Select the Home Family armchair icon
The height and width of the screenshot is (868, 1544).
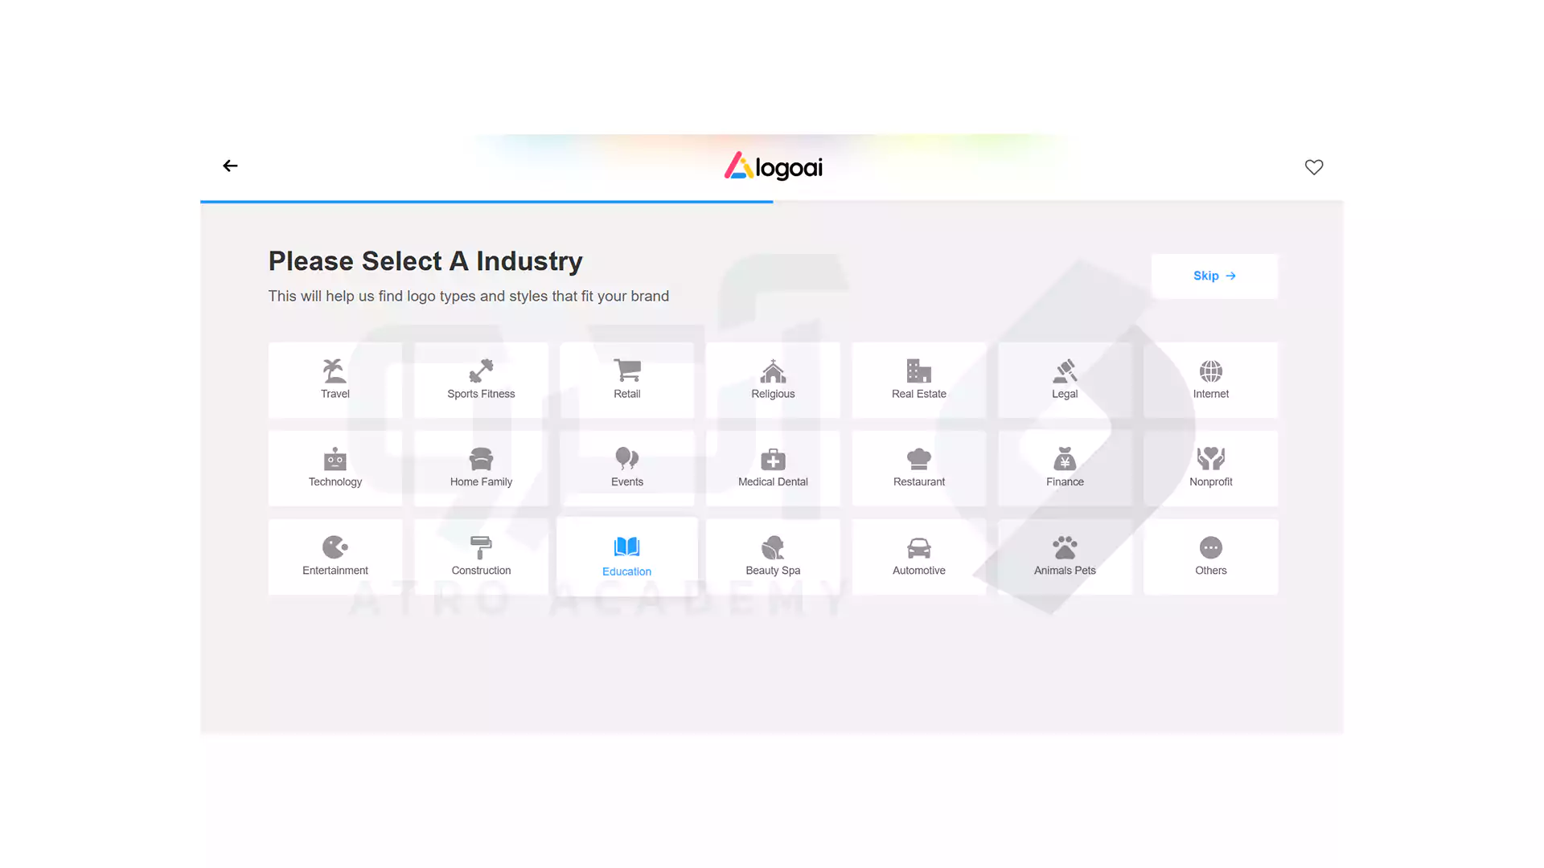point(481,459)
